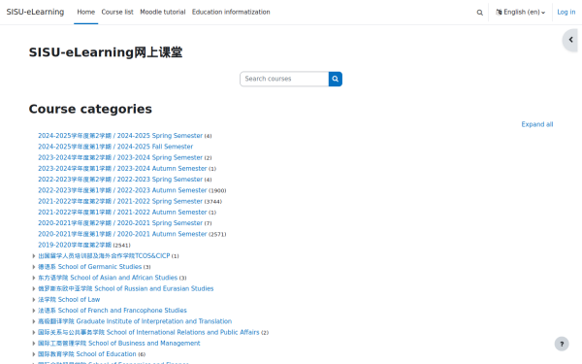Expand School of Russian and Eurasian Studies arrow
The width and height of the screenshot is (582, 364).
(x=33, y=288)
